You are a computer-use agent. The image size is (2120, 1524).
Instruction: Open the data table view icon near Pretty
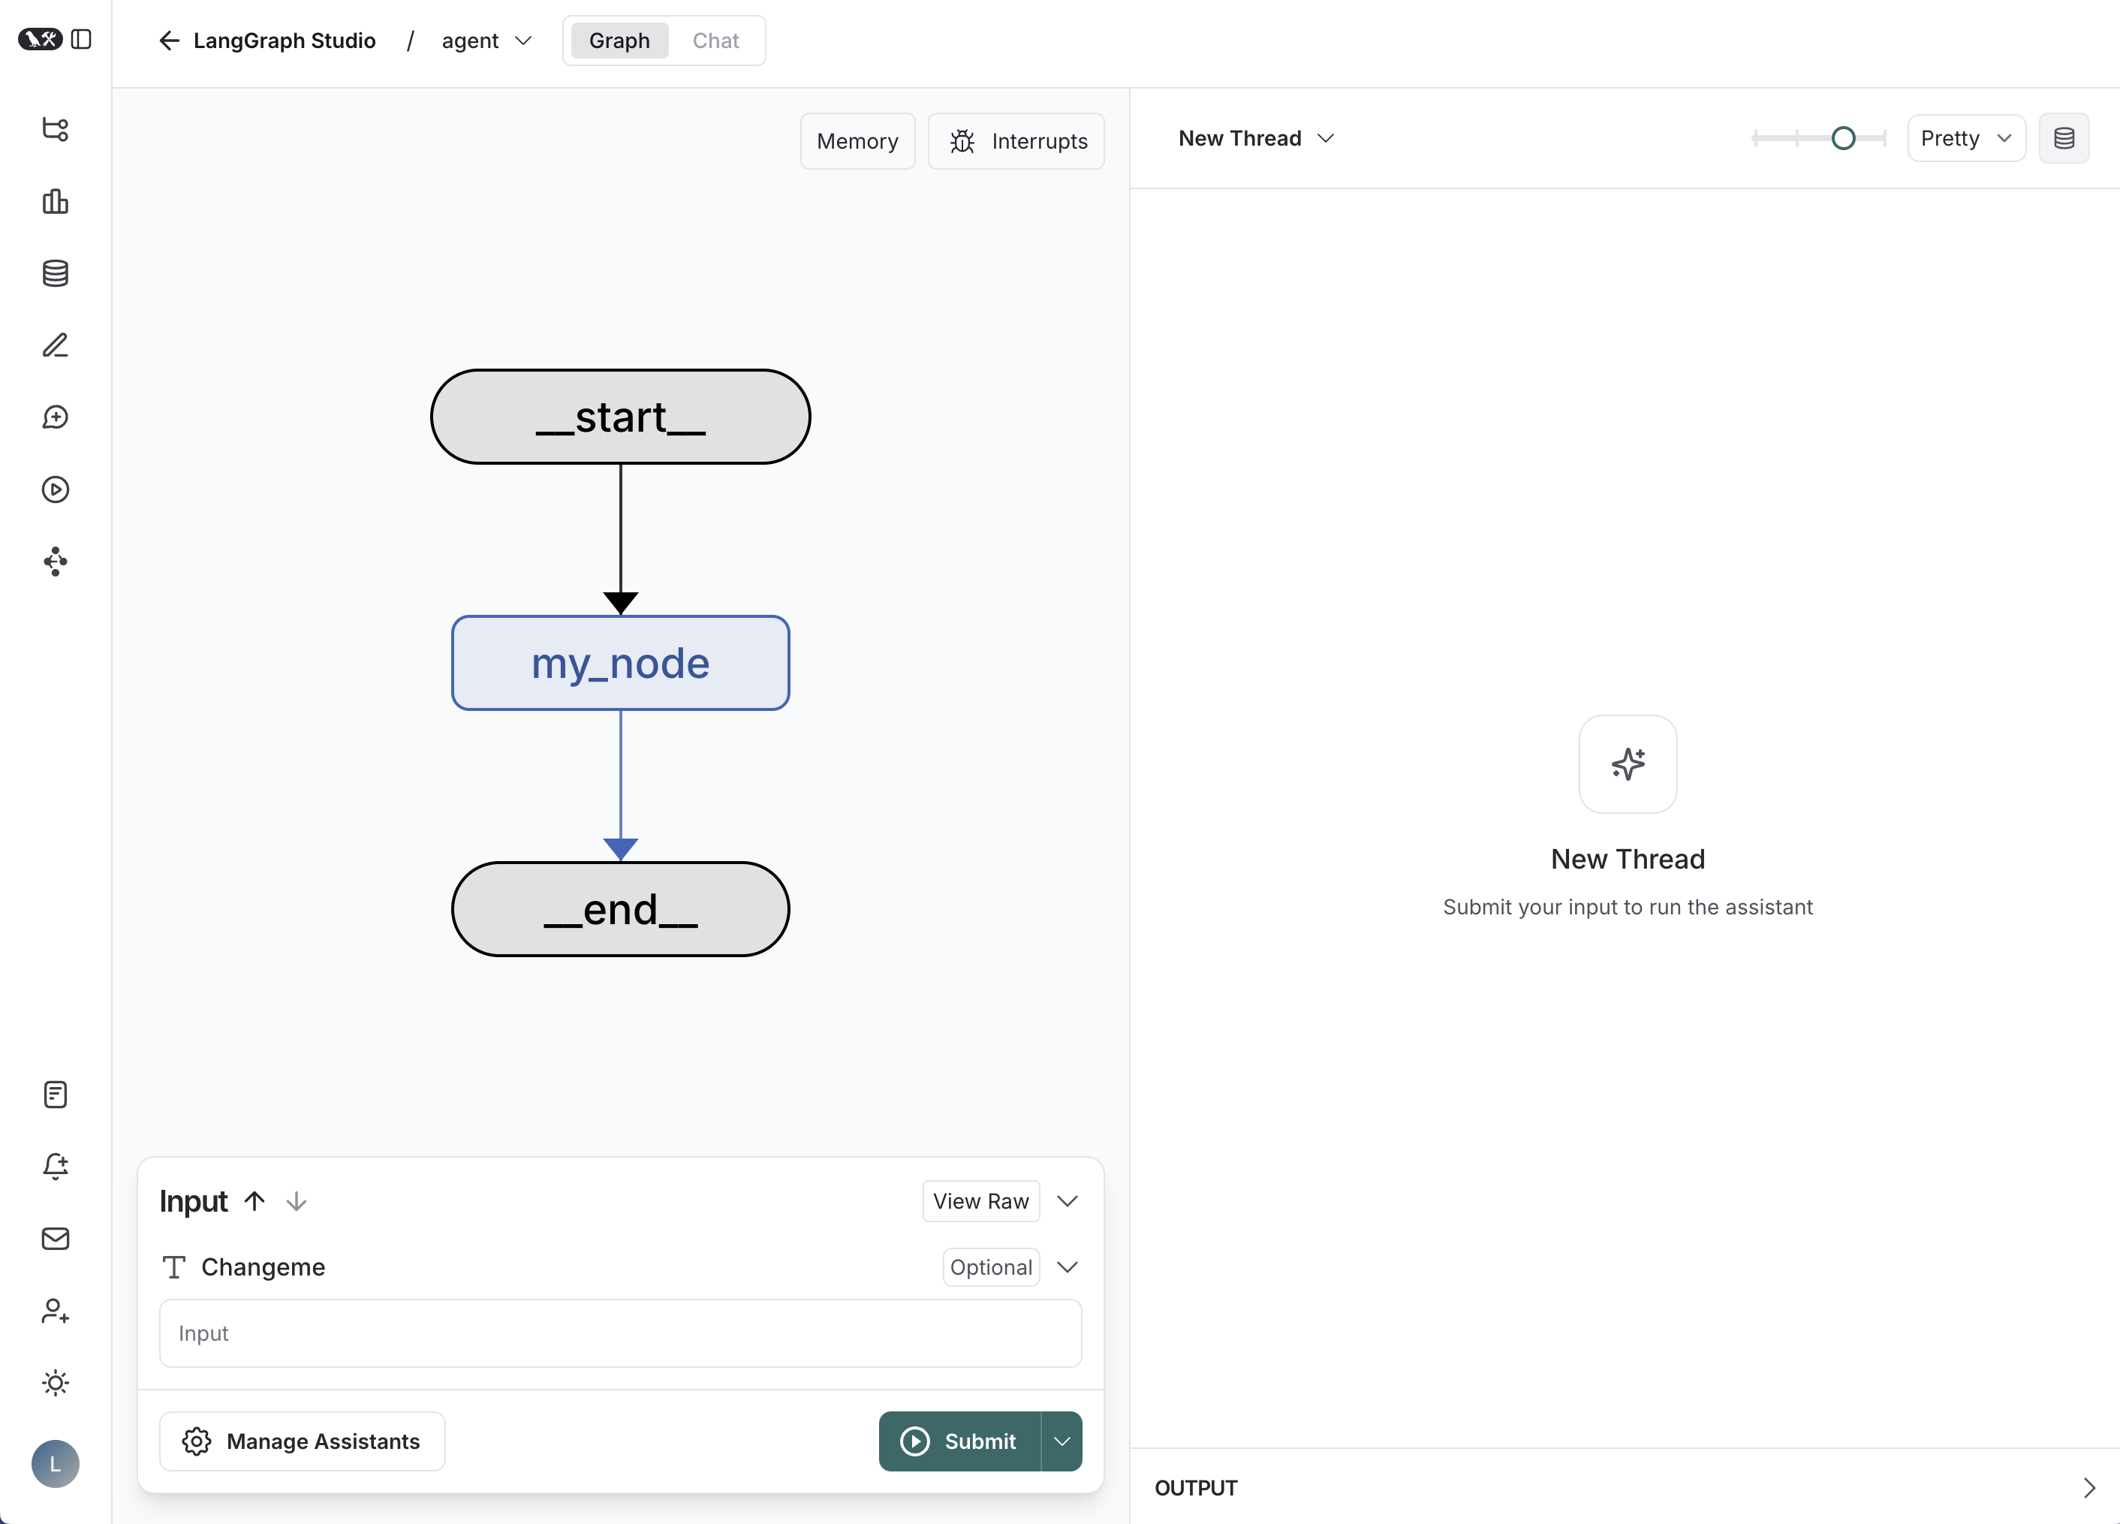click(x=2065, y=137)
